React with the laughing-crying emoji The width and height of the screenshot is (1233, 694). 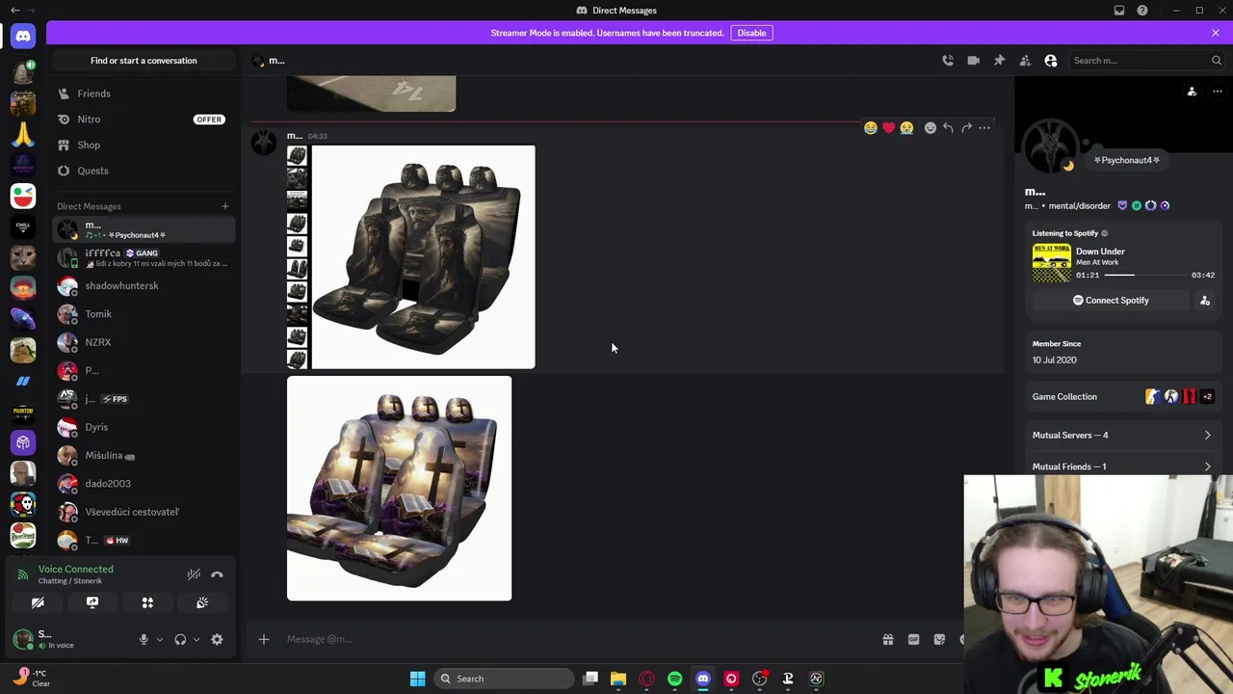[871, 128]
